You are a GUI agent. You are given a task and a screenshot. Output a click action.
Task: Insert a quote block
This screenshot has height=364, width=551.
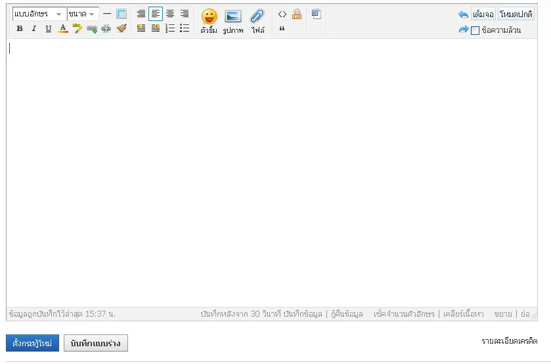click(x=282, y=28)
